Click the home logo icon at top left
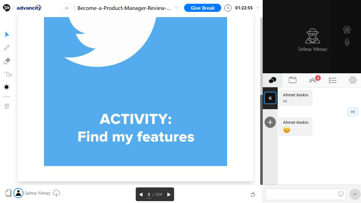This screenshot has width=361, height=203. pyautogui.click(x=7, y=8)
